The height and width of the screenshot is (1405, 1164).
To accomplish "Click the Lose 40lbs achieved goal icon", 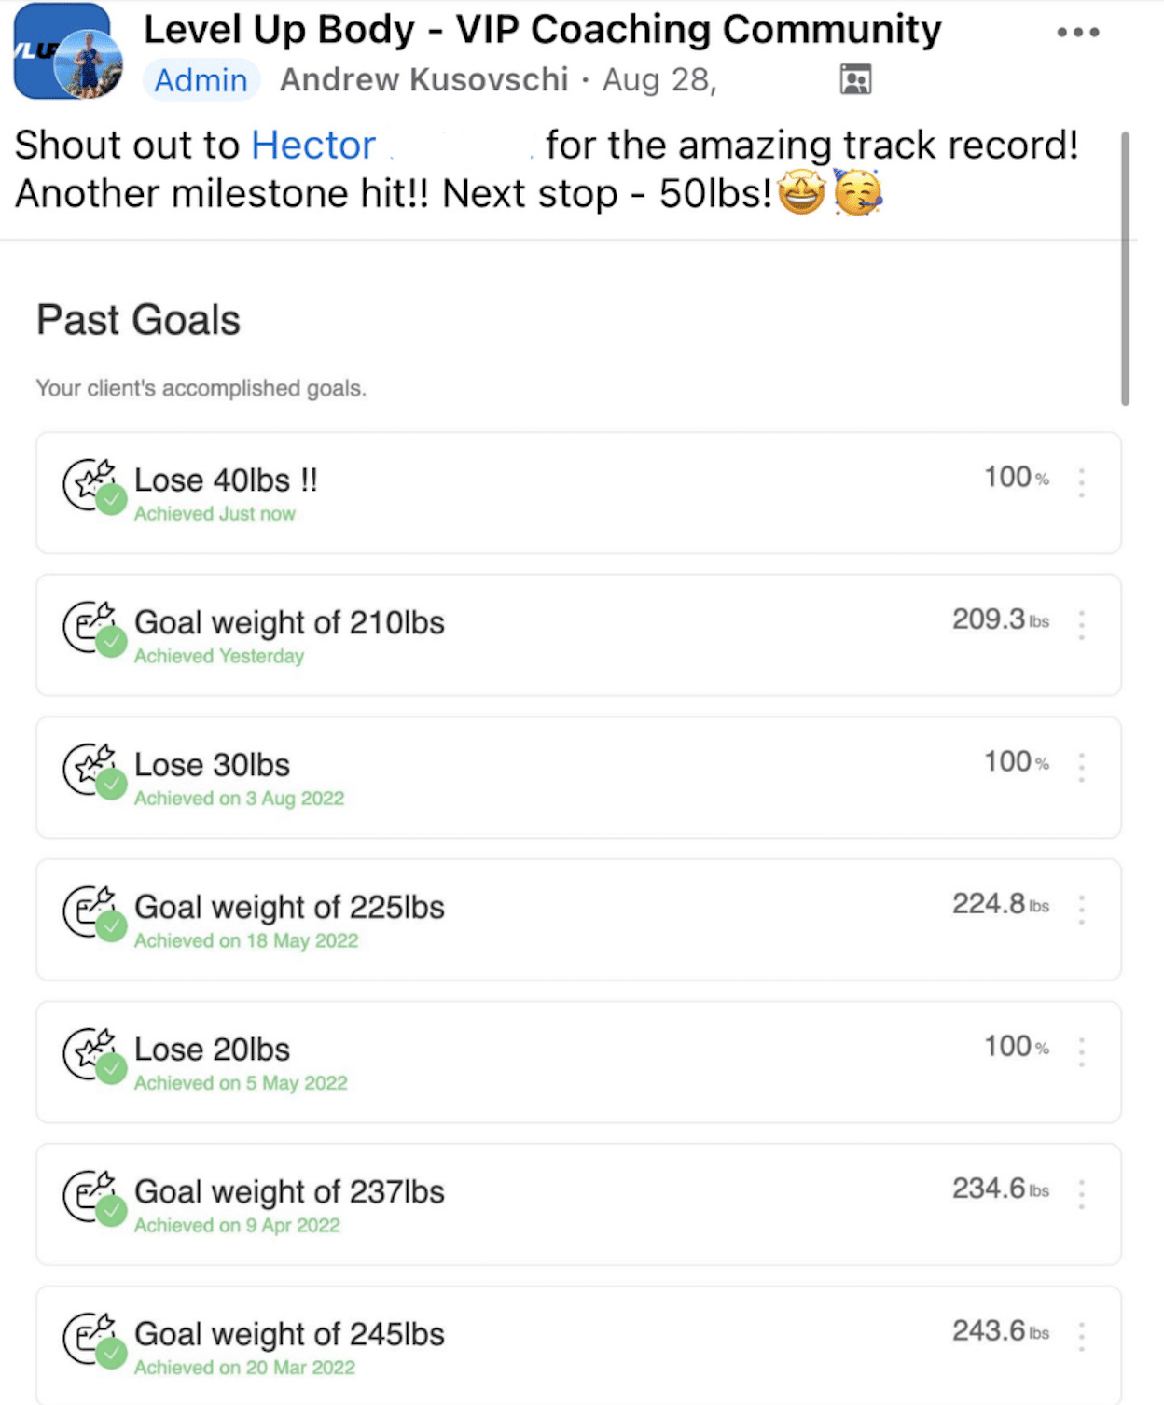I will 93,486.
